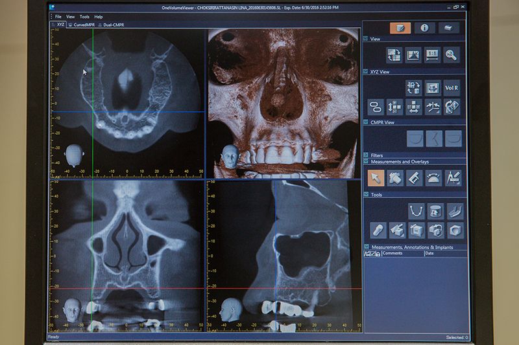519x345 pixels.
Task: Click the vertical arrow pane layout icon
Action: pos(394,107)
